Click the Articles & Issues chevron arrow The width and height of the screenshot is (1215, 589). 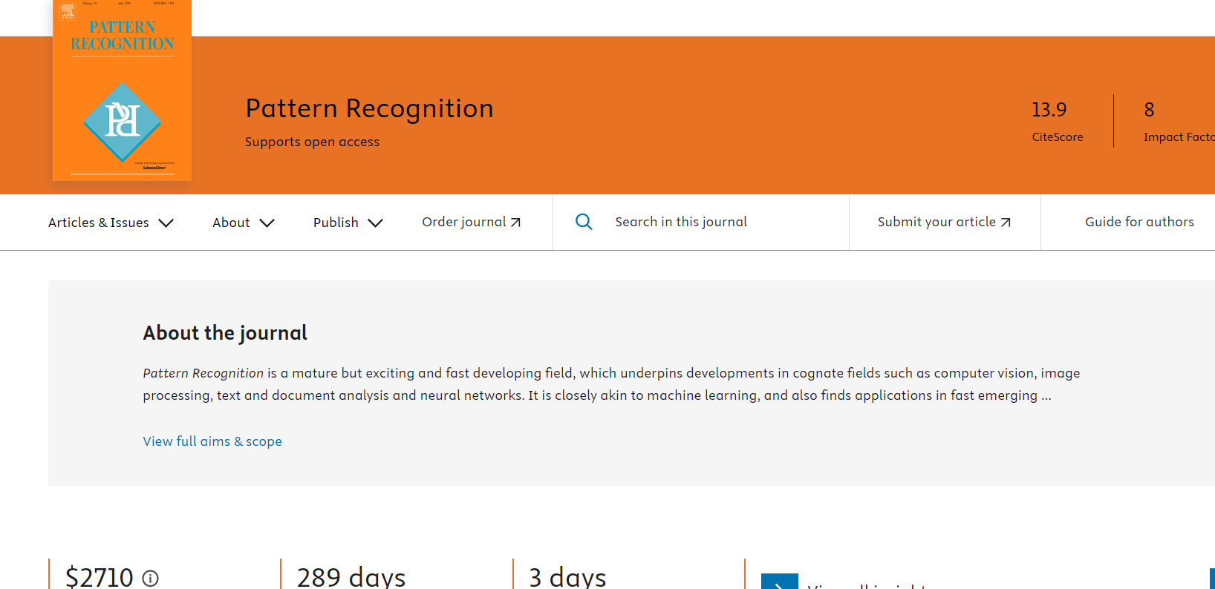[166, 223]
